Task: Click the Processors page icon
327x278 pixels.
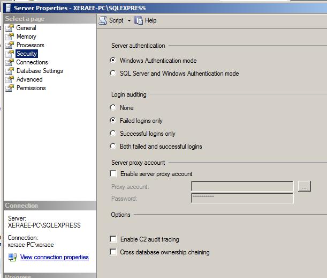Action: [x=9, y=45]
